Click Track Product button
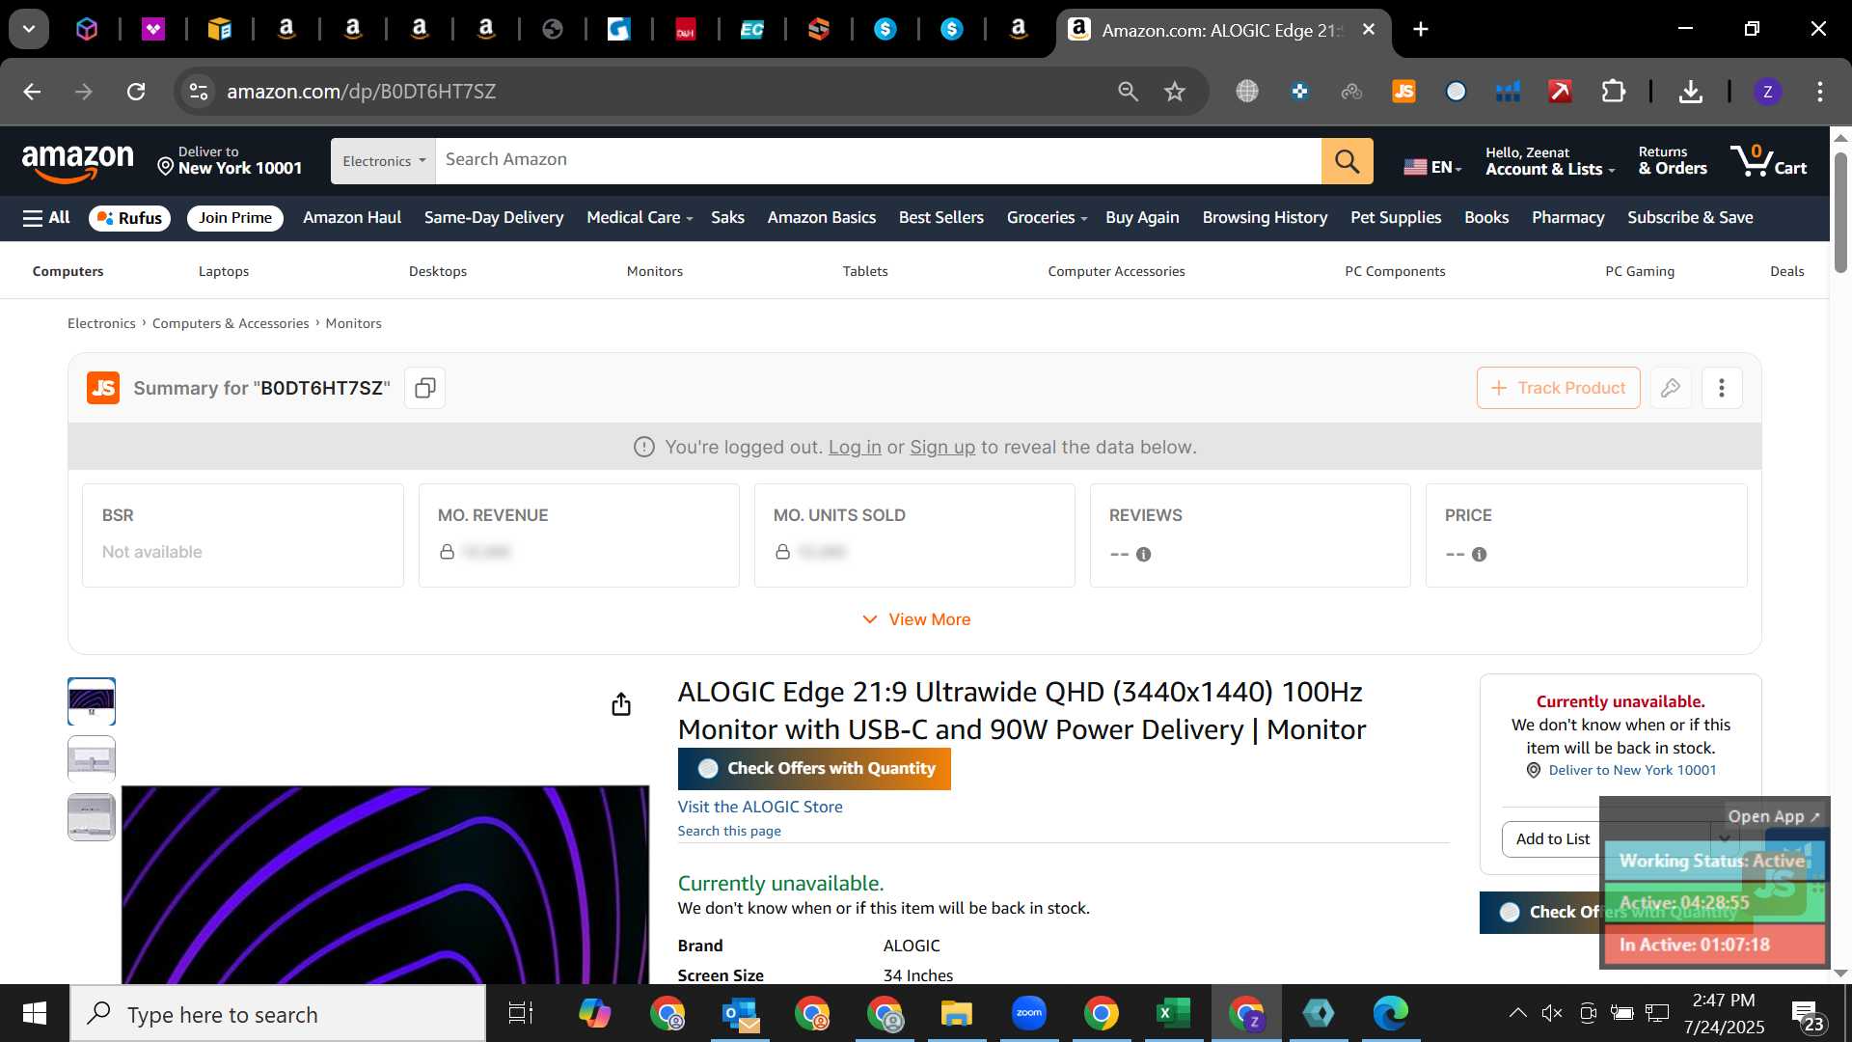The height and width of the screenshot is (1042, 1852). click(1558, 388)
